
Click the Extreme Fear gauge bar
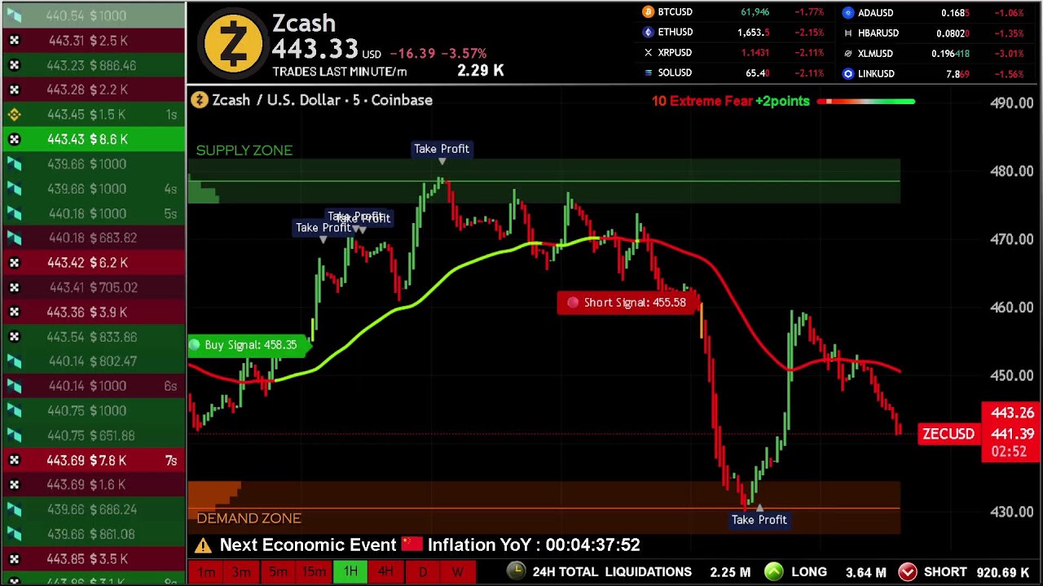click(866, 102)
